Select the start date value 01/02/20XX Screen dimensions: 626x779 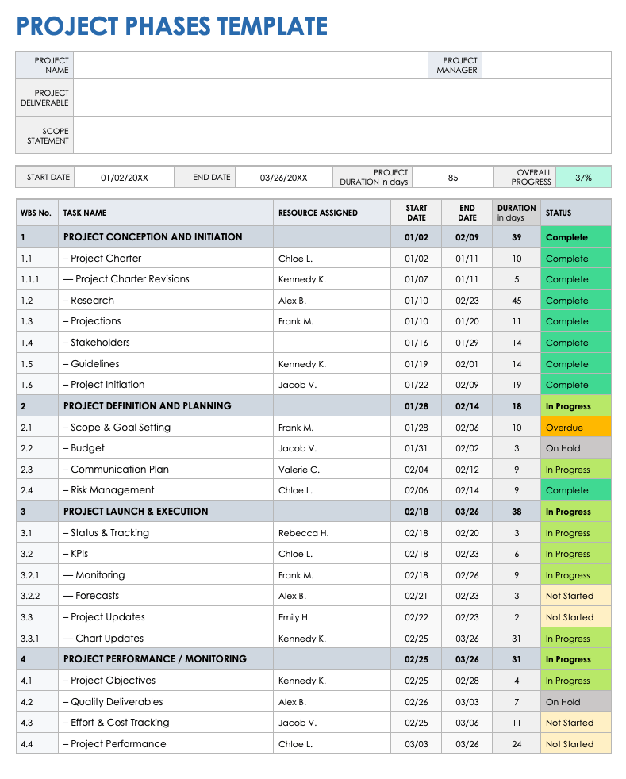tap(124, 178)
